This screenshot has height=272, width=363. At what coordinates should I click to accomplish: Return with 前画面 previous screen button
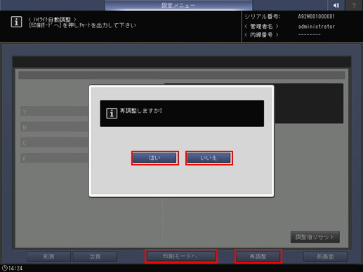pos(325,257)
